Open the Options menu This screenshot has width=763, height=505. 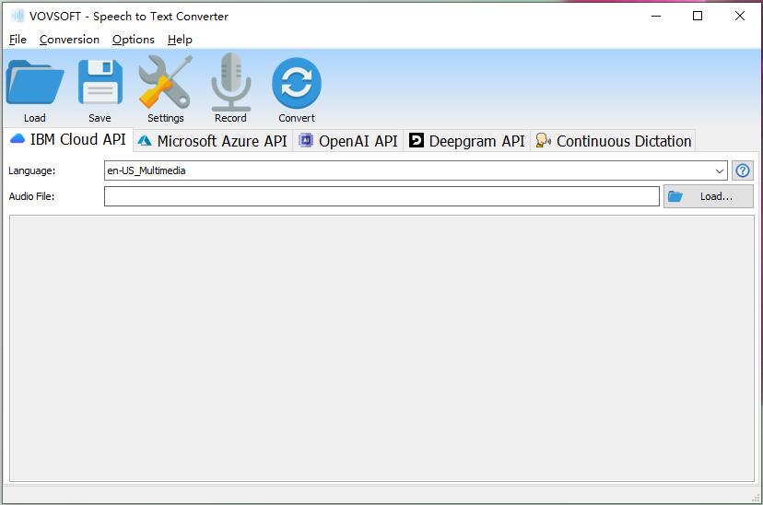click(134, 40)
